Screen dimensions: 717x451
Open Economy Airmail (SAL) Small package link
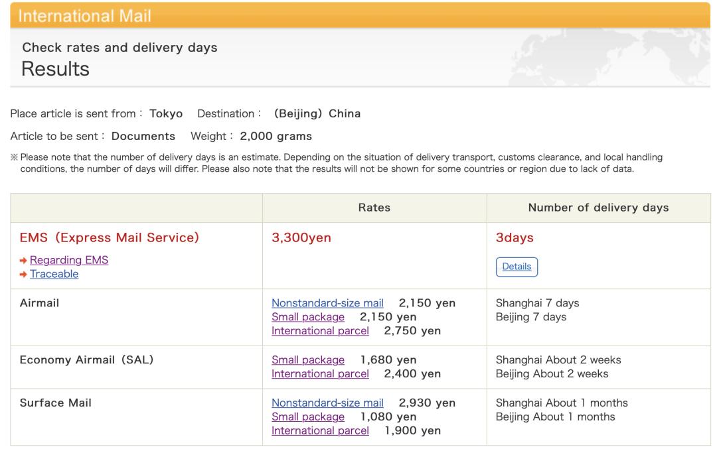pos(308,360)
